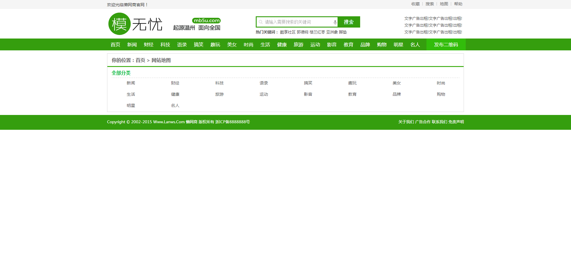
Task: Click the mb5u.com slogan badge
Action: pos(206,20)
